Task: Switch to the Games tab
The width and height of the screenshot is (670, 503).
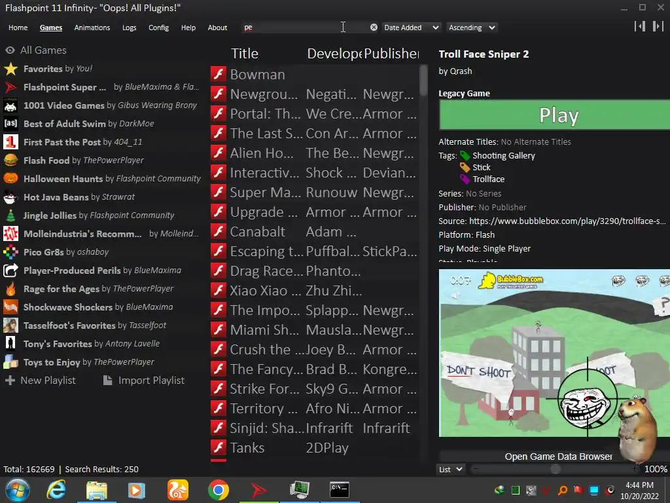Action: click(x=51, y=28)
